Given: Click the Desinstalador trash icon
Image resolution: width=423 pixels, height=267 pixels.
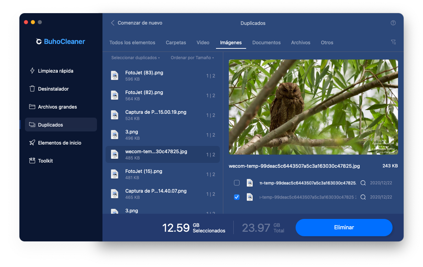Looking at the screenshot, I should (x=32, y=89).
